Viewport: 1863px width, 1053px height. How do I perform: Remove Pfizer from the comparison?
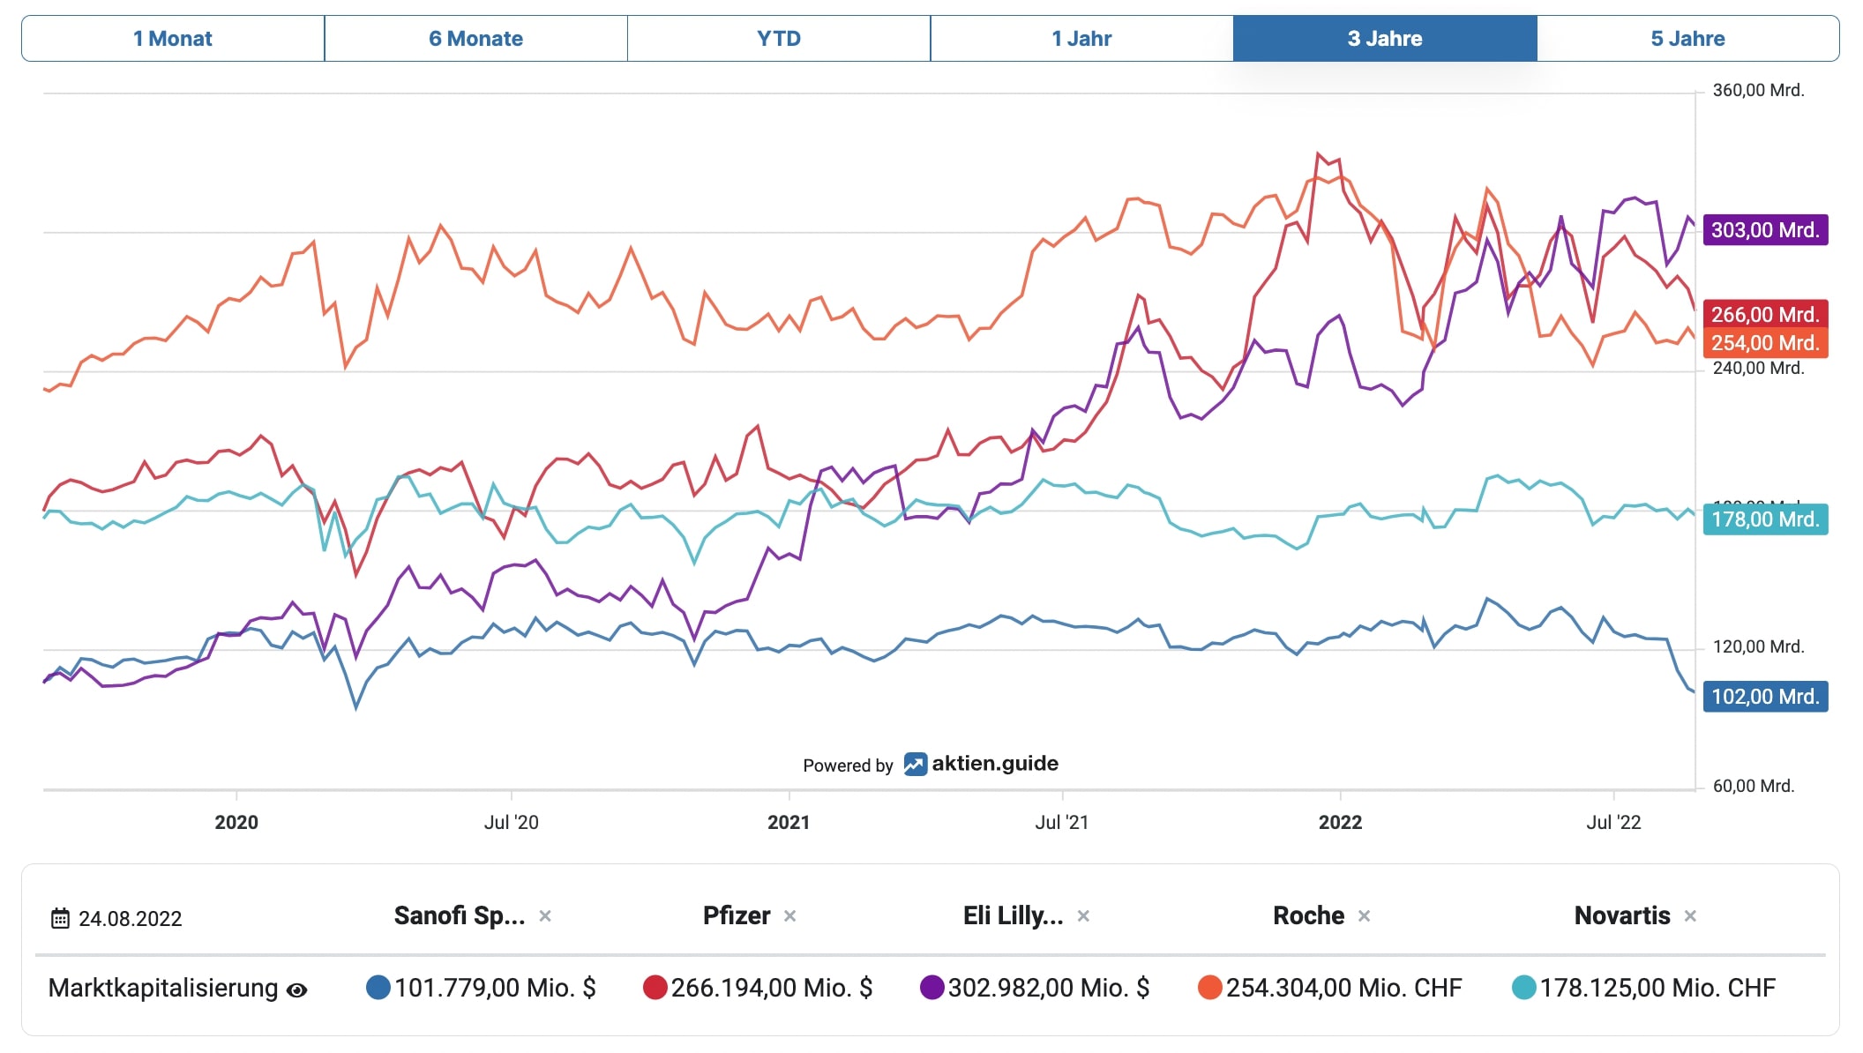790,916
